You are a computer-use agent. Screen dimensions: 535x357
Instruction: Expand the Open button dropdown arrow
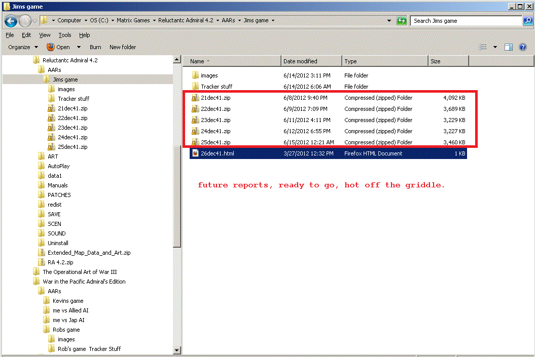coord(79,47)
